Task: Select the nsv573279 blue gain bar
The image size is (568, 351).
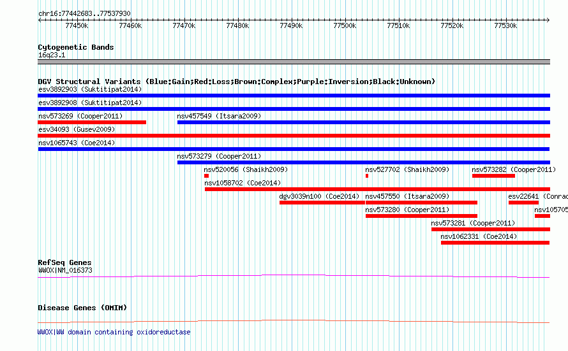Action: (364, 162)
